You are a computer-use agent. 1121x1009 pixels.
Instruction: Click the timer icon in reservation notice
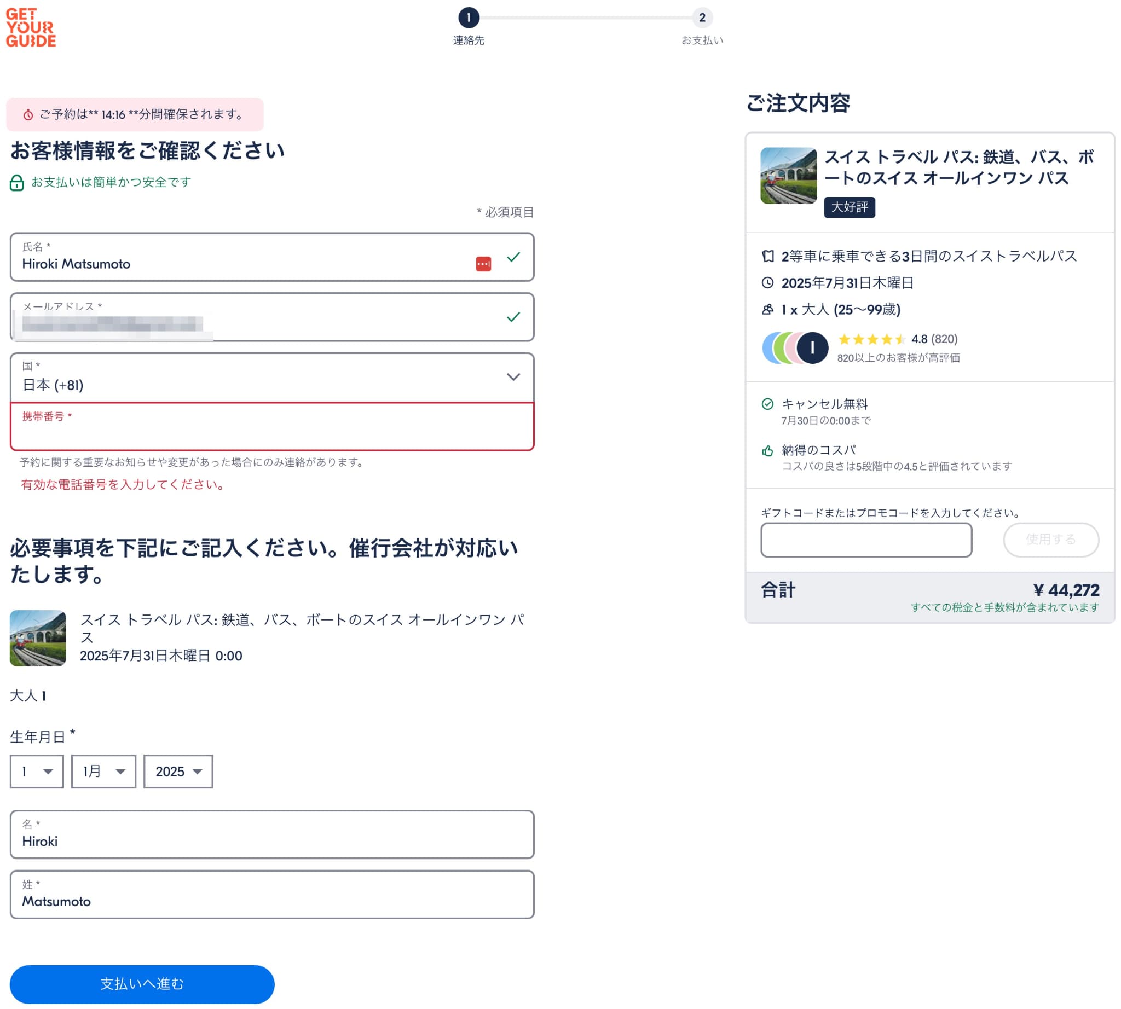[x=28, y=115]
